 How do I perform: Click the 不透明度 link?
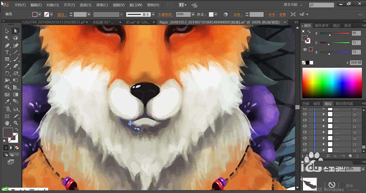(166, 15)
